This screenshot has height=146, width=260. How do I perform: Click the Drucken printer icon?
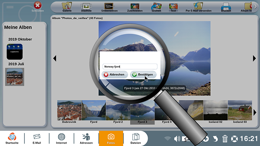coord(226,7)
